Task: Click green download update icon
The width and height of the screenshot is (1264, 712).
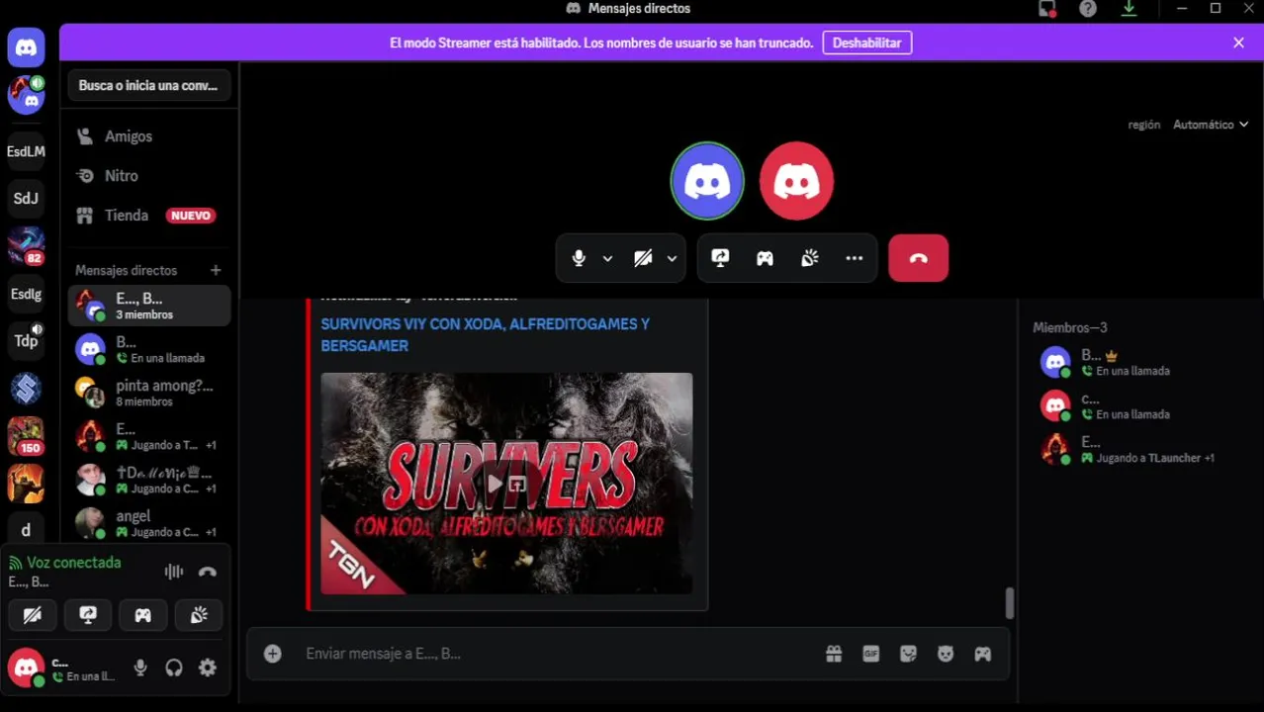Action: pos(1129,9)
